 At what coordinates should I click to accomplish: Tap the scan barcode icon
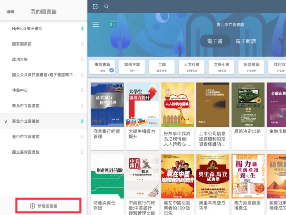point(95,7)
